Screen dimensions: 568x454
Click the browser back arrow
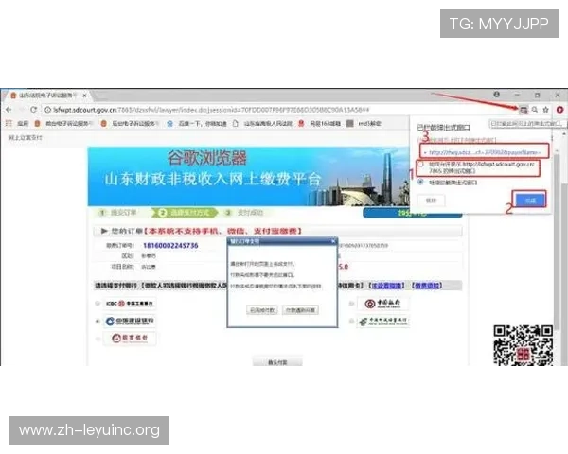(9, 110)
